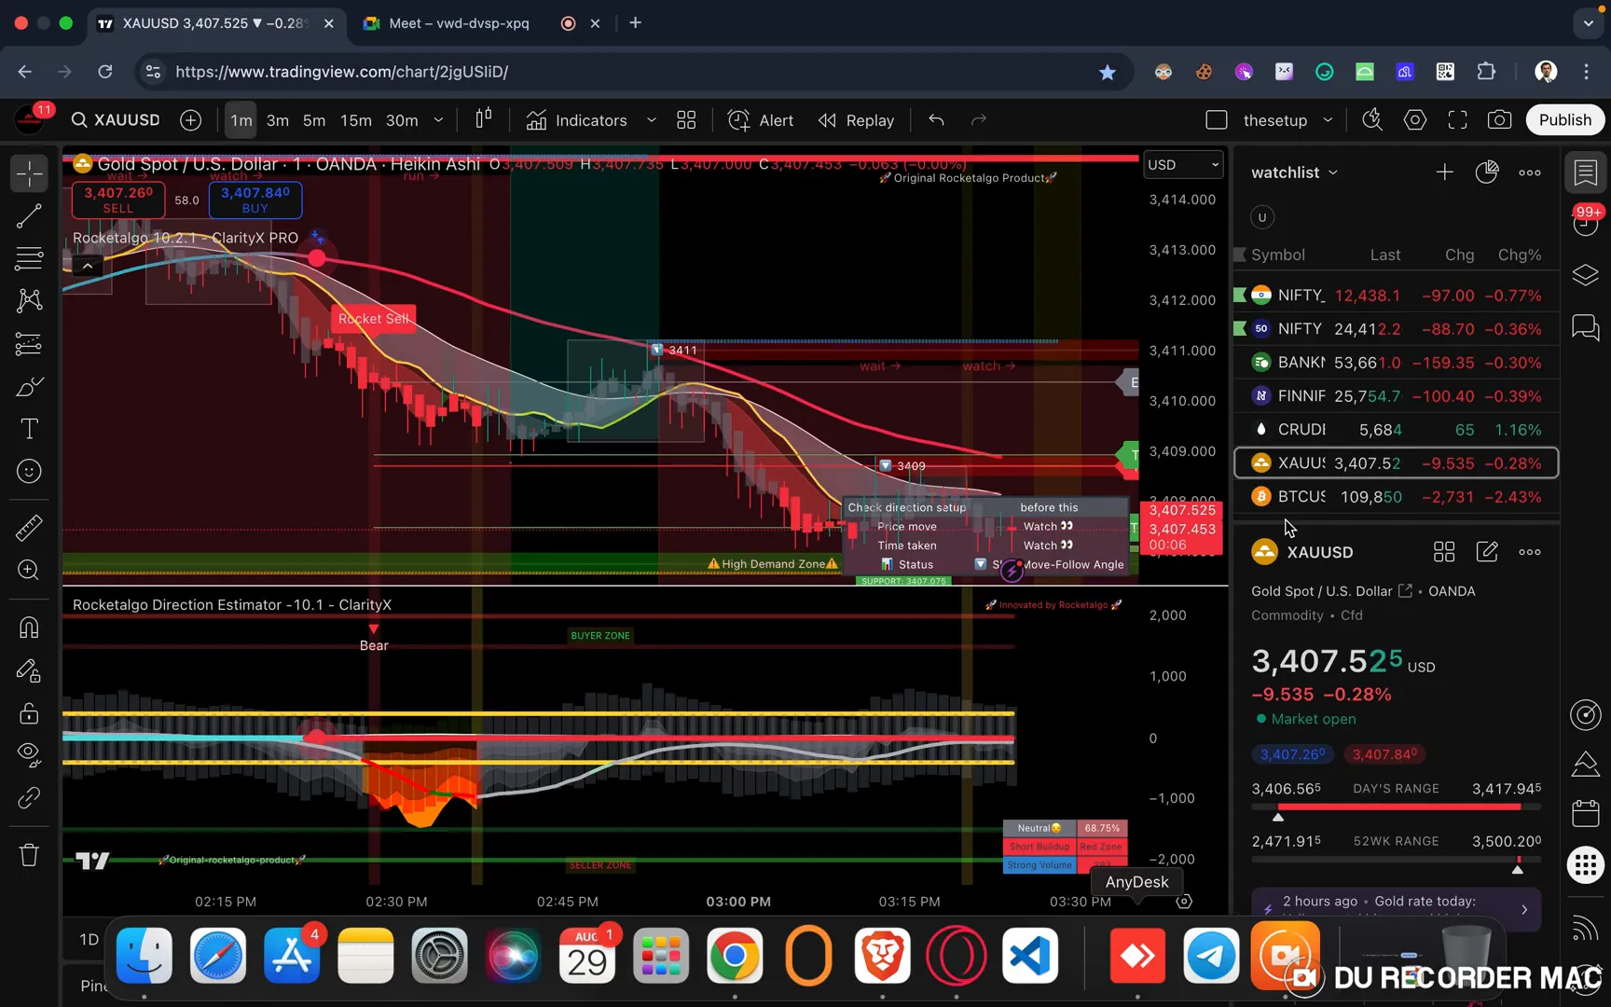The height and width of the screenshot is (1007, 1611).
Task: Hide all drawings with the eye toggle
Action: pos(28,755)
